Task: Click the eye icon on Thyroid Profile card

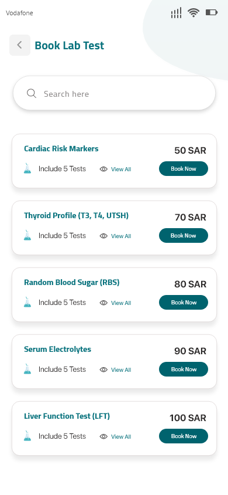Action: click(x=103, y=236)
